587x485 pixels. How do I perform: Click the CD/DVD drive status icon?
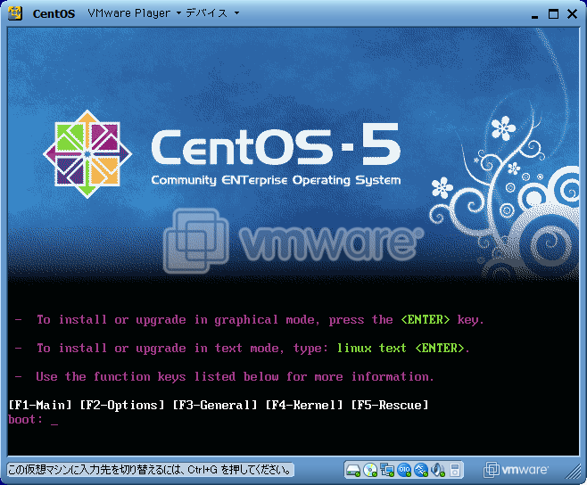(x=370, y=470)
